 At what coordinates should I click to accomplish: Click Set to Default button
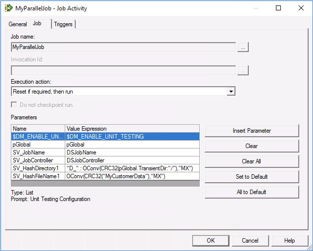[x=252, y=177]
